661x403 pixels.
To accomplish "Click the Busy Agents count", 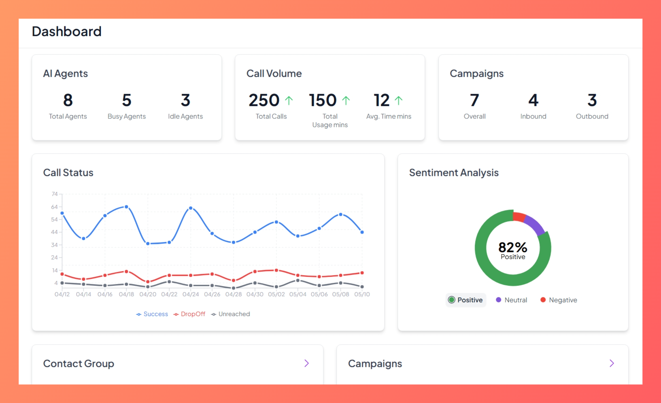I will click(x=126, y=100).
